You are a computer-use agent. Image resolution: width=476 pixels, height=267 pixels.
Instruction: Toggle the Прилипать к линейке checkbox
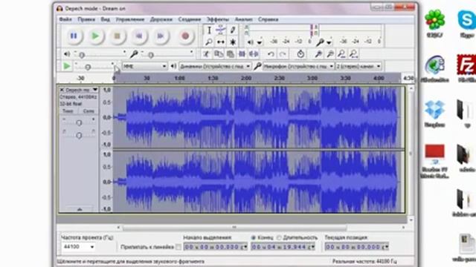click(178, 247)
